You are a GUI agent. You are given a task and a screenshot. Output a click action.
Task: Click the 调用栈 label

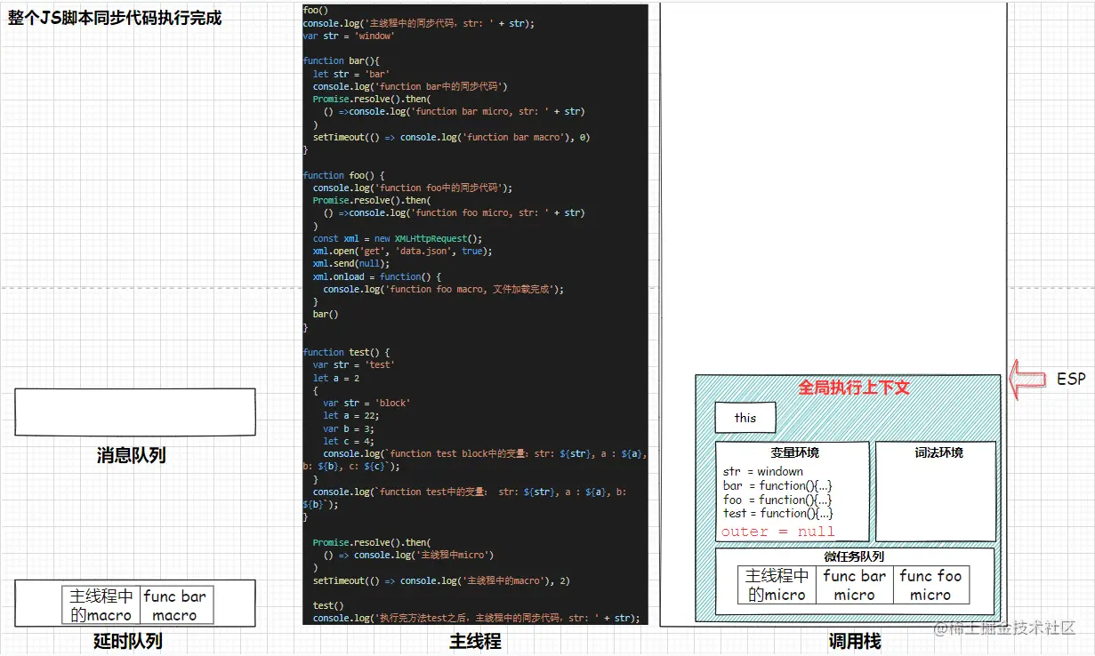click(854, 641)
